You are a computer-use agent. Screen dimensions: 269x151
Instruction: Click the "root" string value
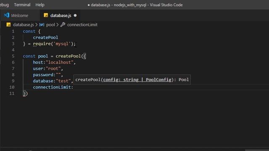53,69
